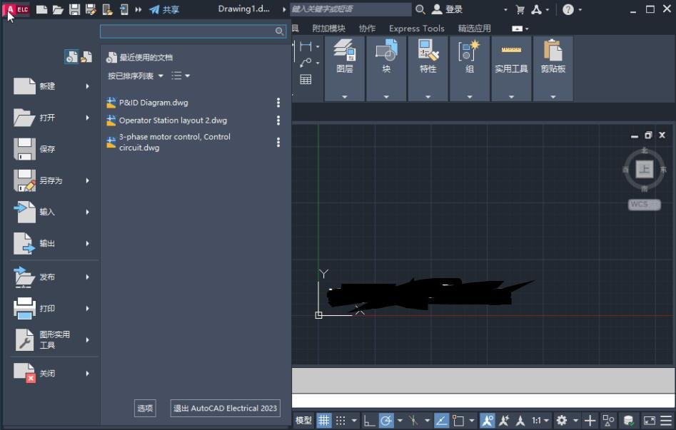
Task: Switch to 精选应用 ribbon tab
Action: [474, 29]
